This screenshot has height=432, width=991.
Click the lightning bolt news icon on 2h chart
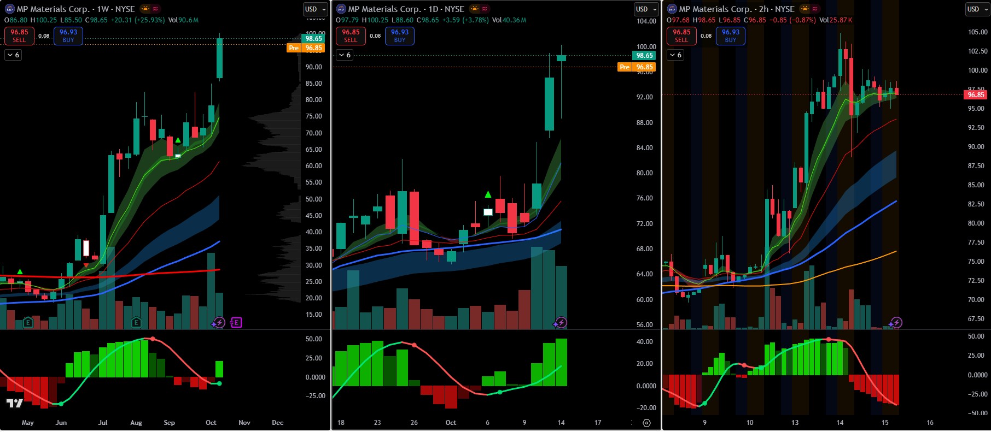[x=896, y=323]
